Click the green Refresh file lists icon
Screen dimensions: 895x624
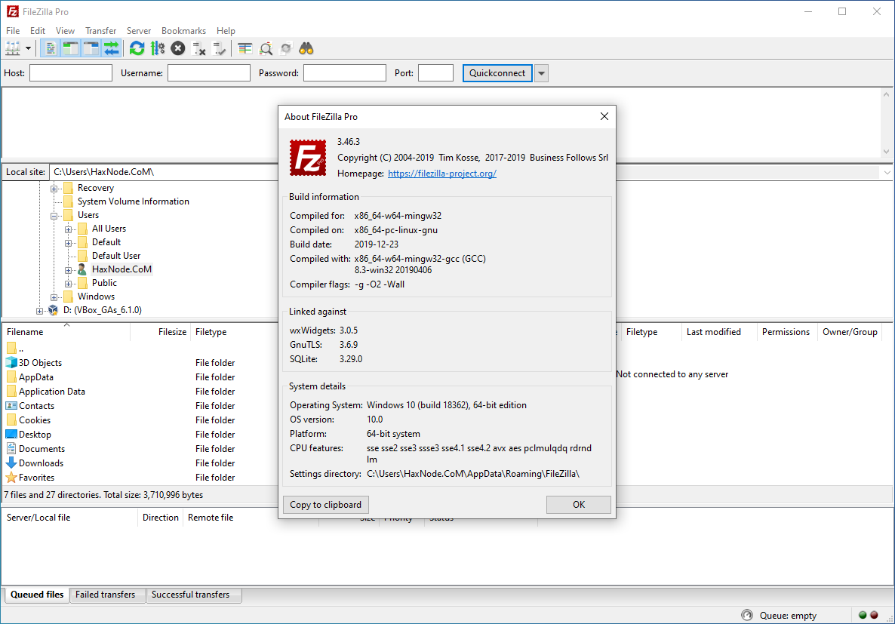pos(137,48)
